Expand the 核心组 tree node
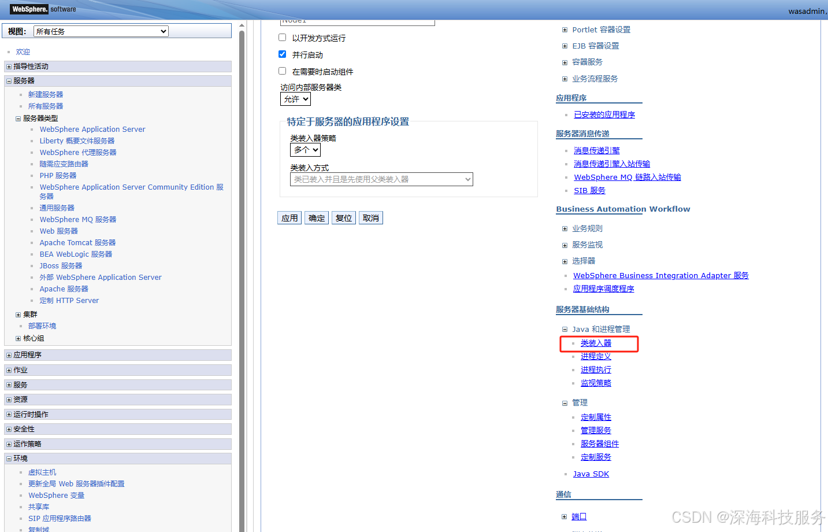 pyautogui.click(x=18, y=339)
